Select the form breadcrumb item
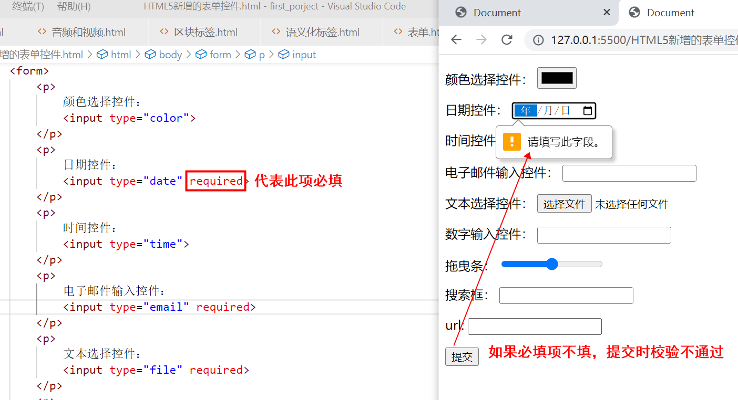Image resolution: width=738 pixels, height=400 pixels. [213, 55]
